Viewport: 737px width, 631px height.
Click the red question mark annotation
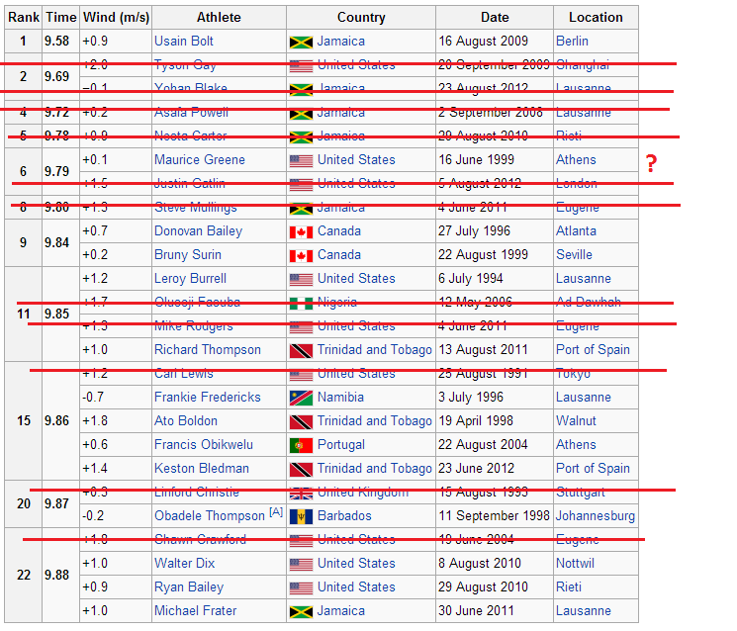pos(651,163)
